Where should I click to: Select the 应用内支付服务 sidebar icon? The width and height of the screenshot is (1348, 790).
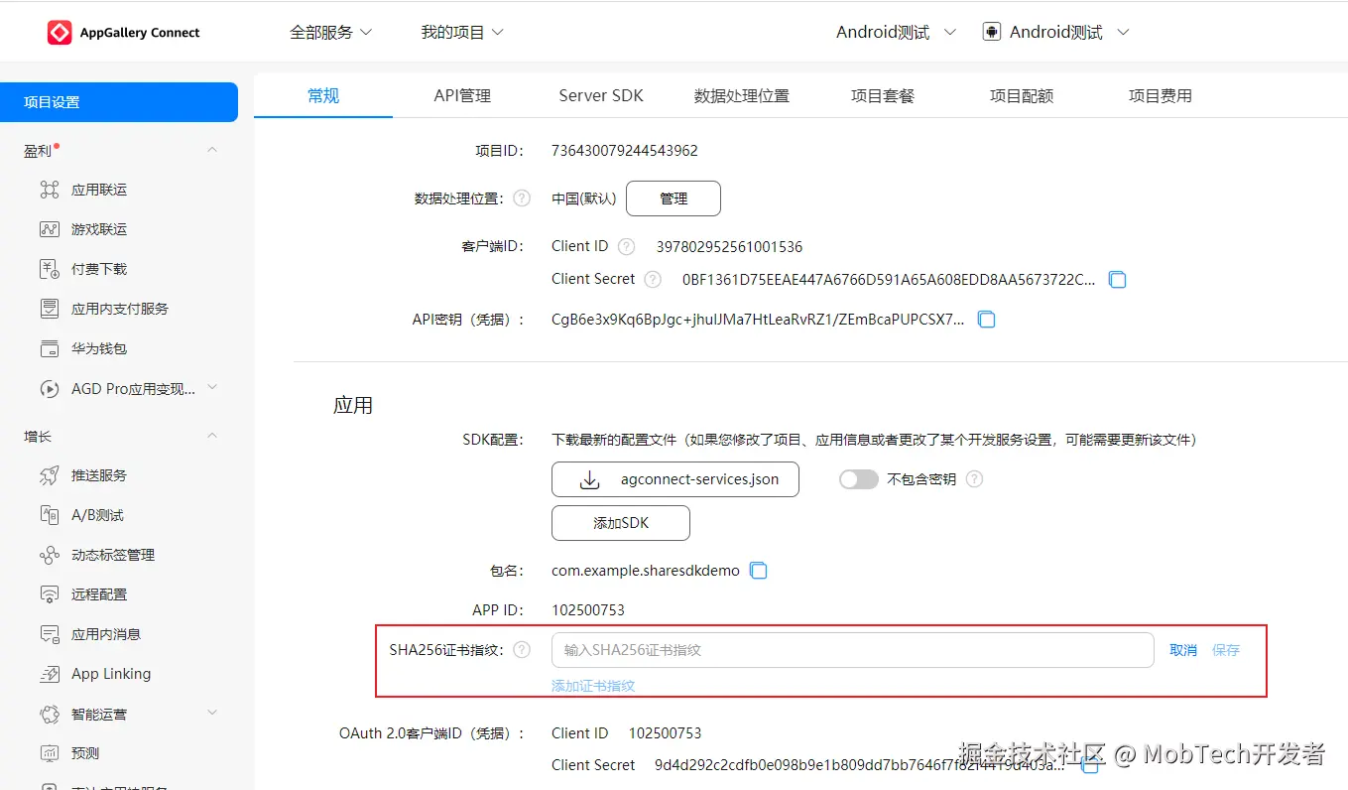[x=50, y=309]
